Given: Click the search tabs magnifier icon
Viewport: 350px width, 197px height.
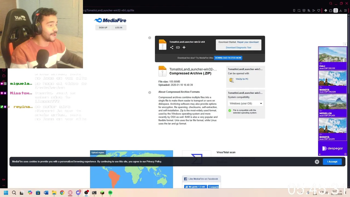Looking at the screenshot, I should [331, 3].
